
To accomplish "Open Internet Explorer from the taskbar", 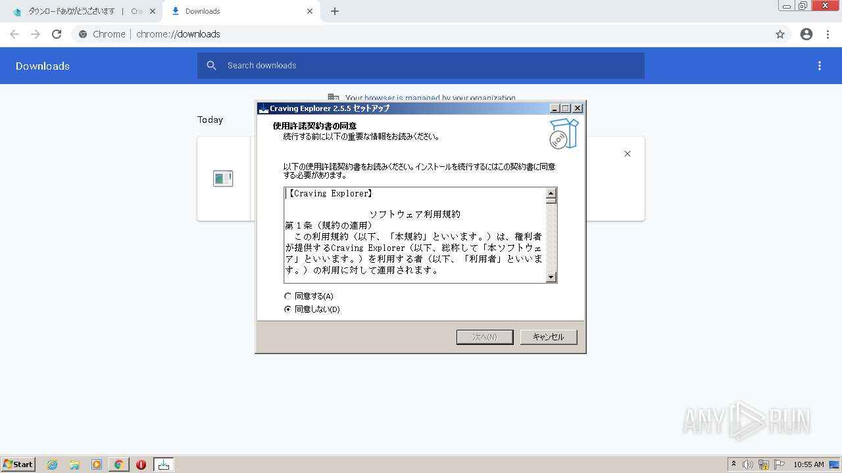I will [52, 464].
